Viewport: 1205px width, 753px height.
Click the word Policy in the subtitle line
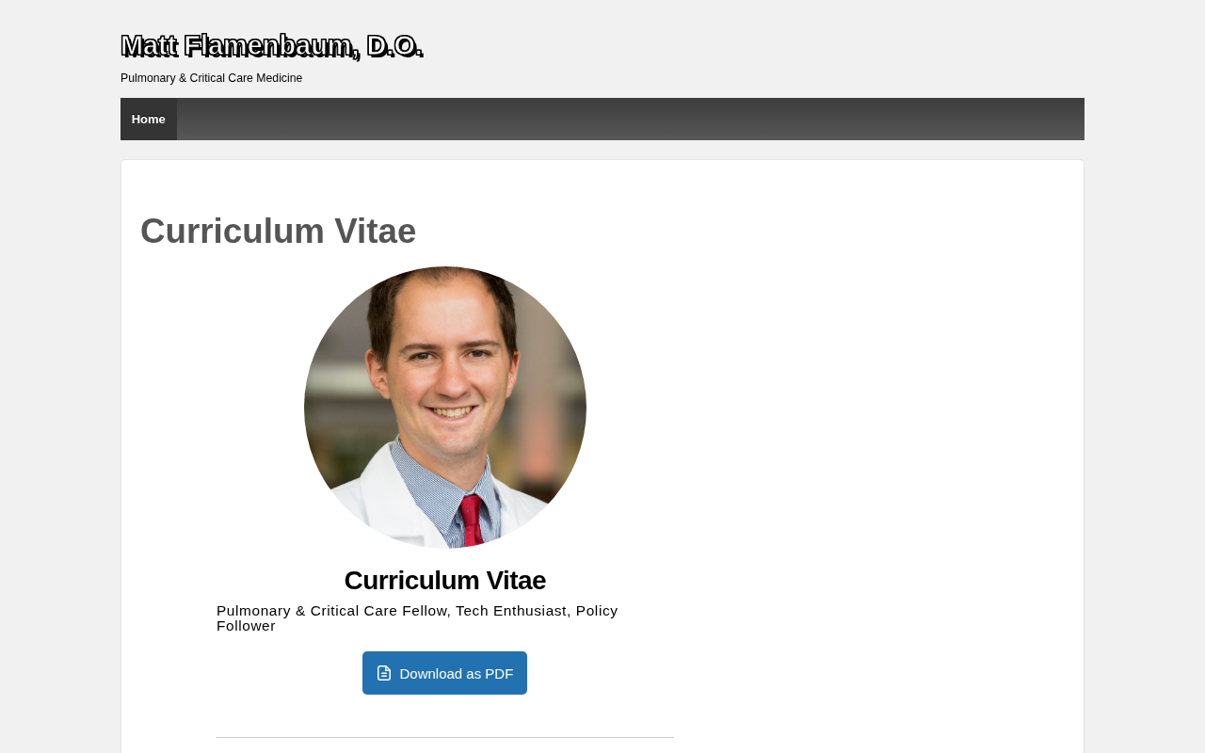(597, 611)
